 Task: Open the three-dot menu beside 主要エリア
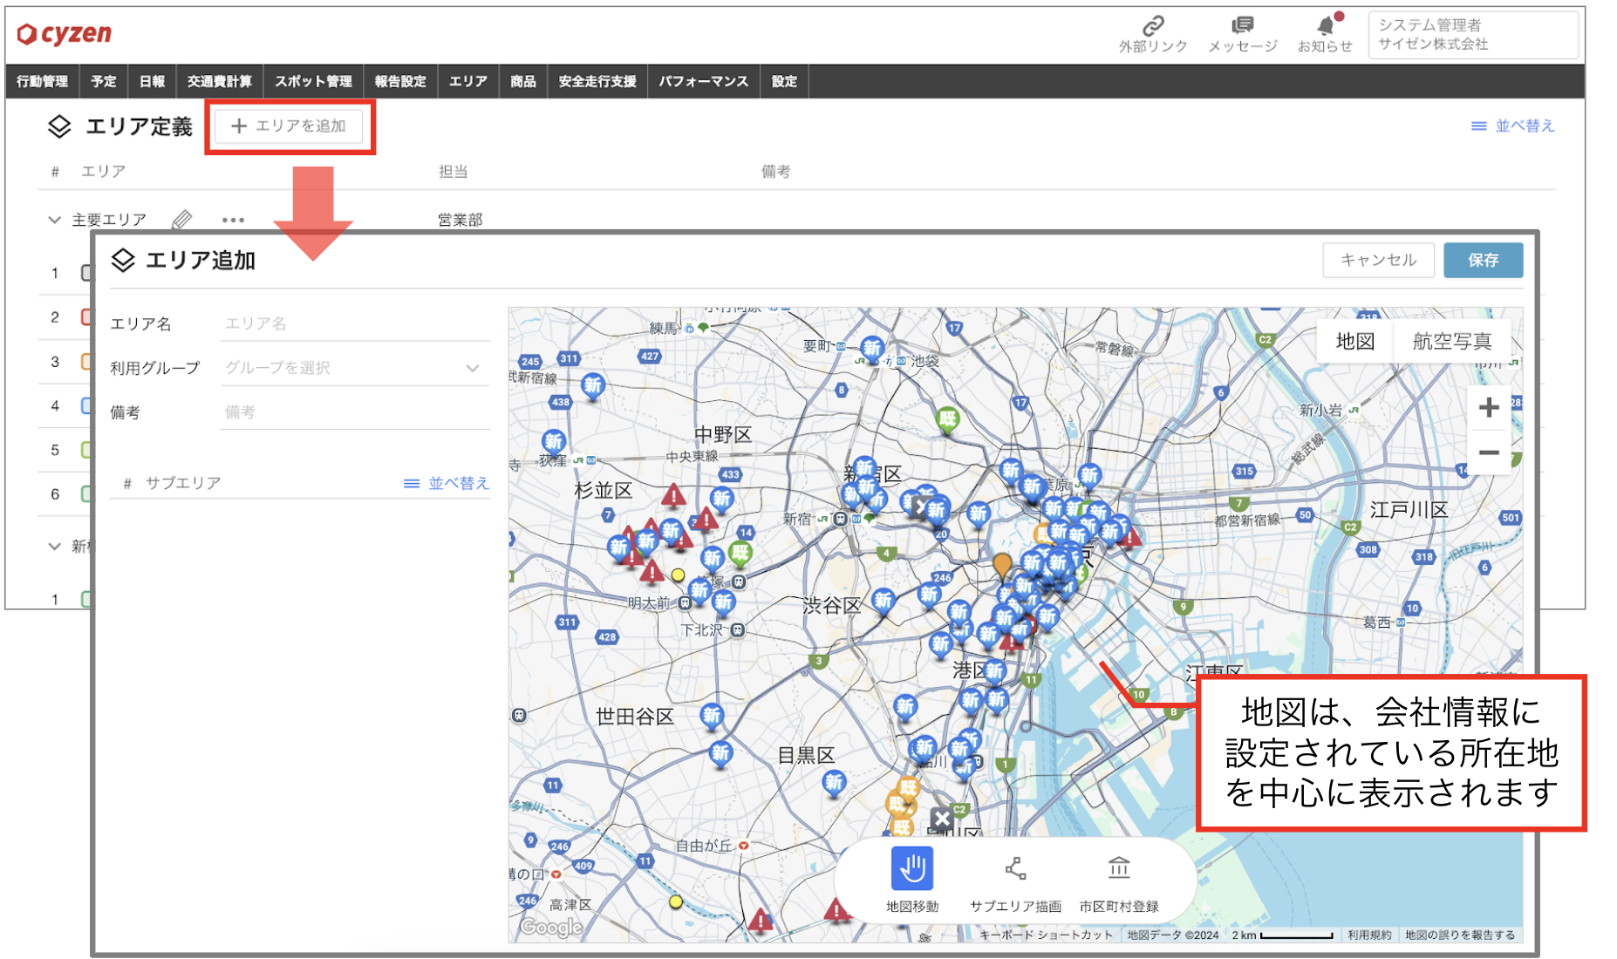[233, 220]
